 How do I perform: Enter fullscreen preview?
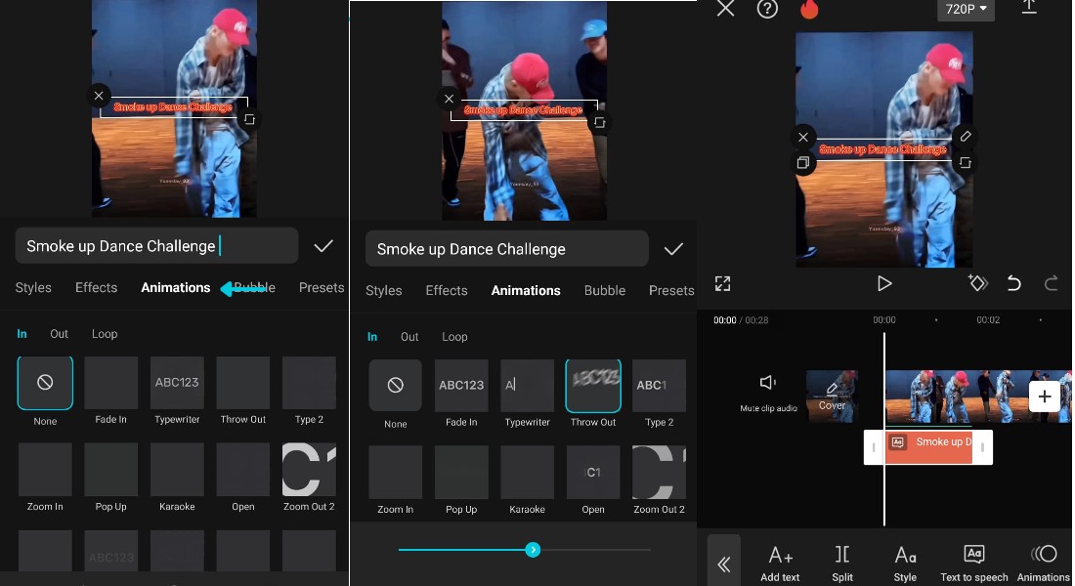[x=722, y=284]
